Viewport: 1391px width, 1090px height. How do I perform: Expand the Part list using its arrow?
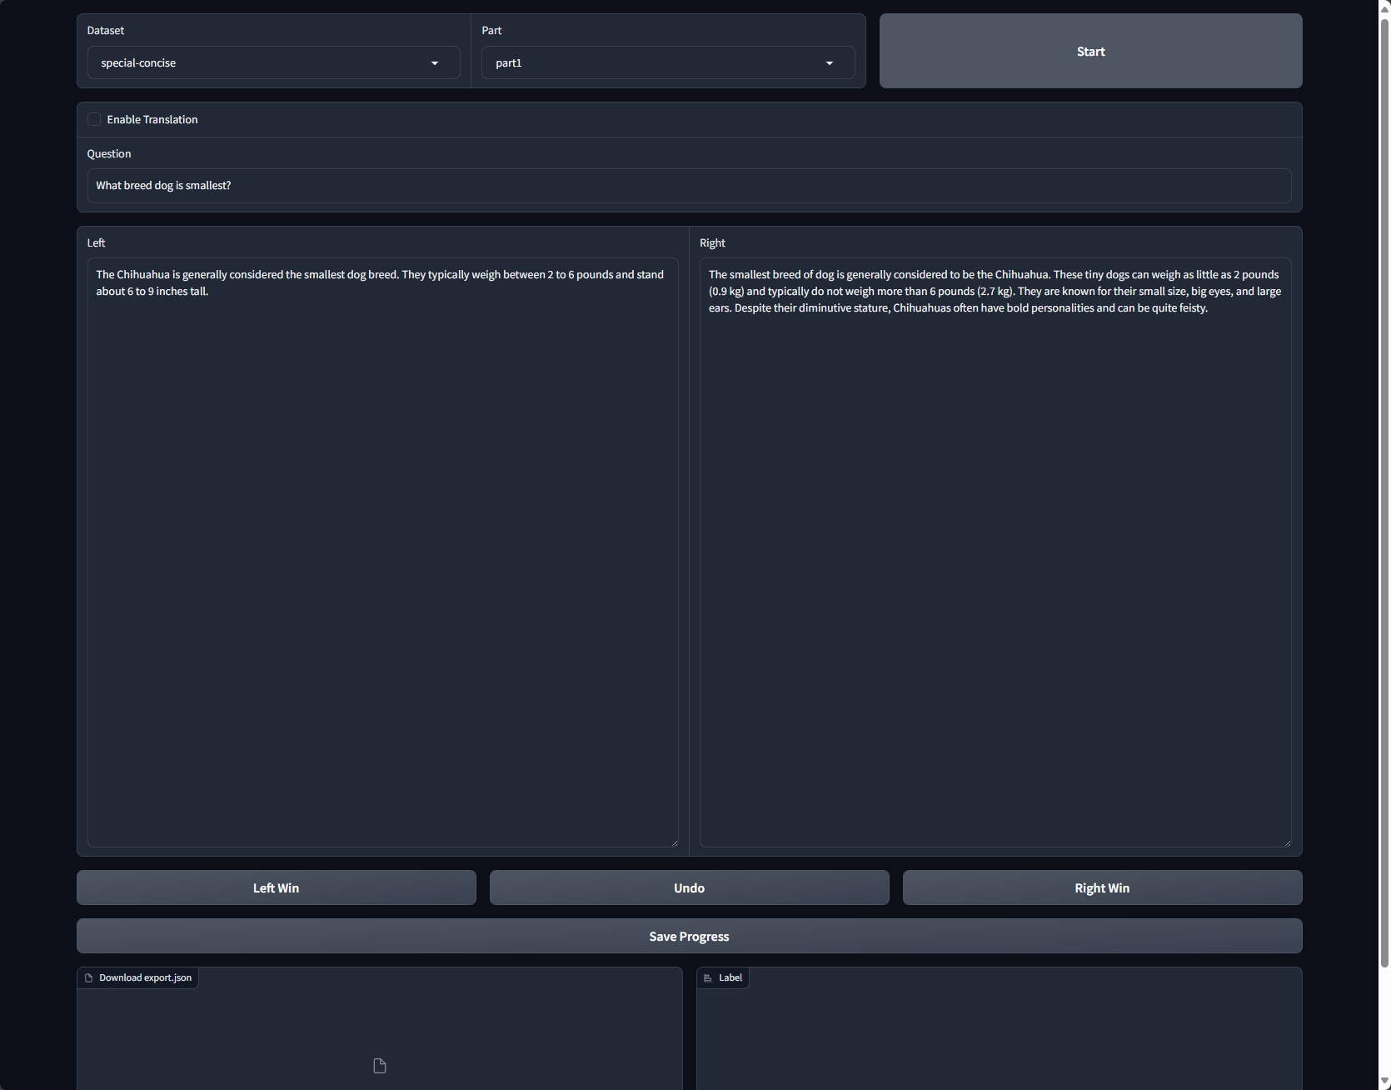click(x=829, y=63)
